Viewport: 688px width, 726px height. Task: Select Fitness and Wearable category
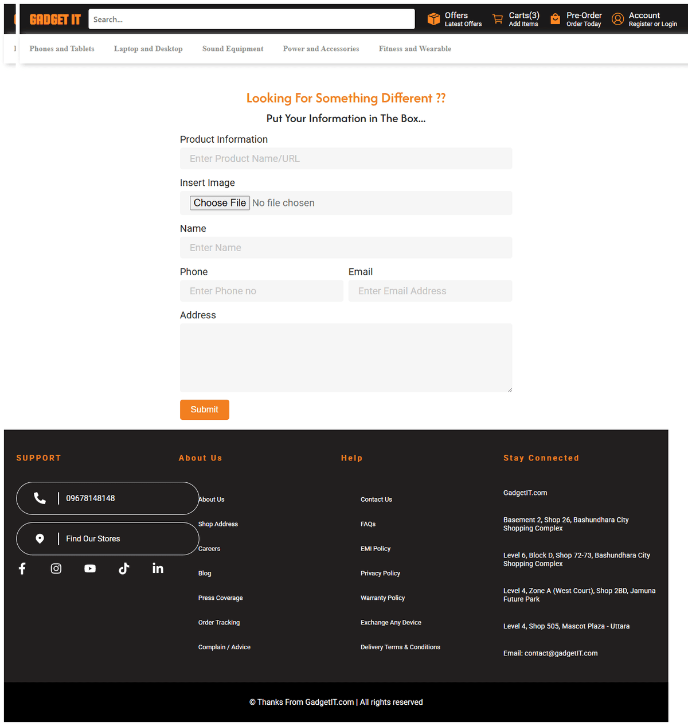click(415, 49)
